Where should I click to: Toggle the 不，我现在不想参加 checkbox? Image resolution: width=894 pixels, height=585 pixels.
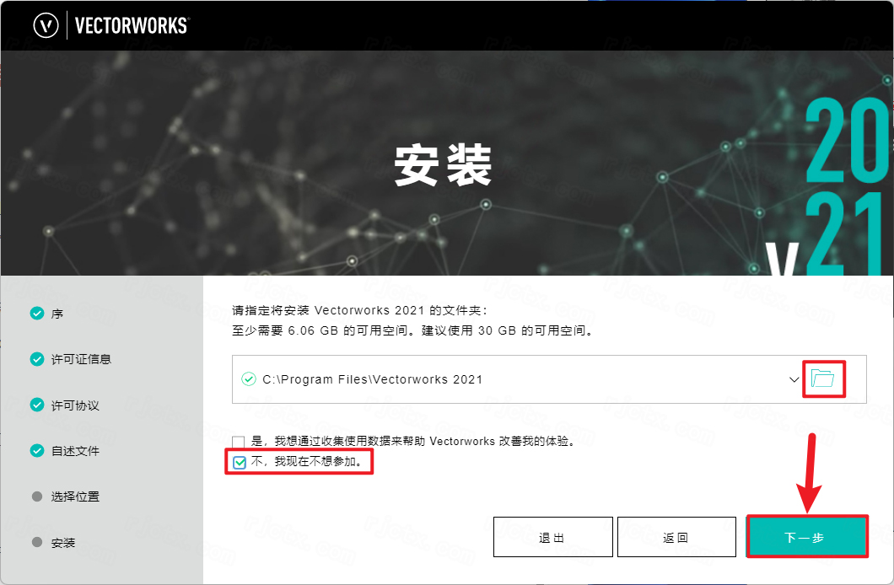pyautogui.click(x=240, y=463)
